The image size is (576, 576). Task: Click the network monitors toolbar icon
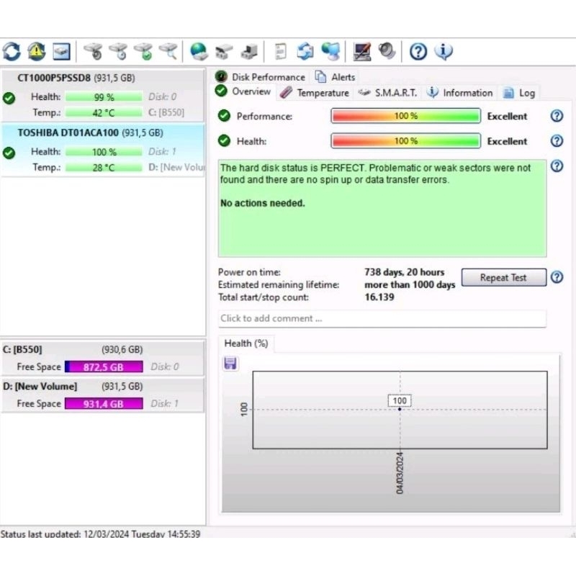pyautogui.click(x=330, y=51)
